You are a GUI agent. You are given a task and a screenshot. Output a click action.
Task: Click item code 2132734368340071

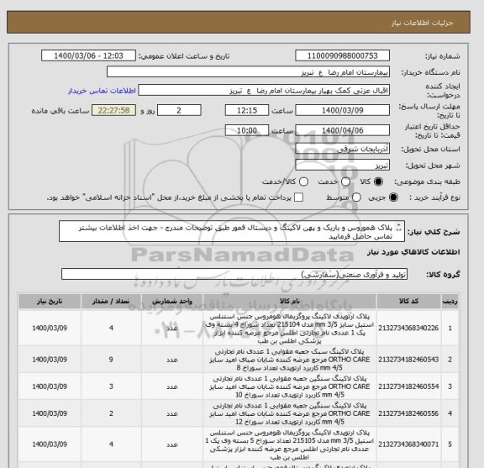tap(408, 444)
